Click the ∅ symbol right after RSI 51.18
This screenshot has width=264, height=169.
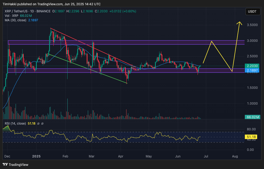pyautogui.click(x=38, y=124)
